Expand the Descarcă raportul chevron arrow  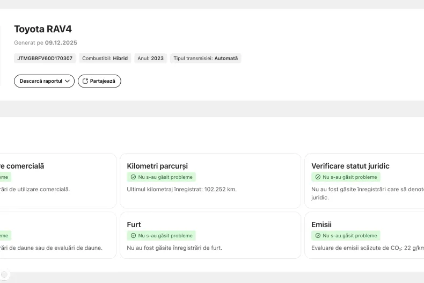67,81
